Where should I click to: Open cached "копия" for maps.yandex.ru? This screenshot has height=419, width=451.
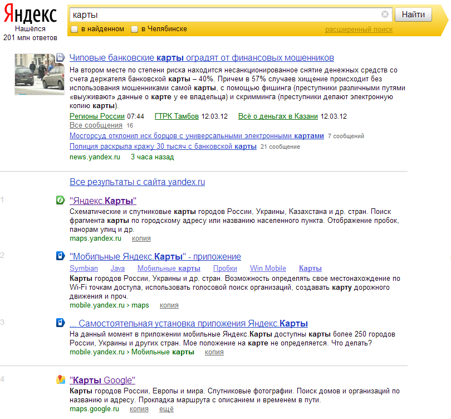click(x=141, y=238)
